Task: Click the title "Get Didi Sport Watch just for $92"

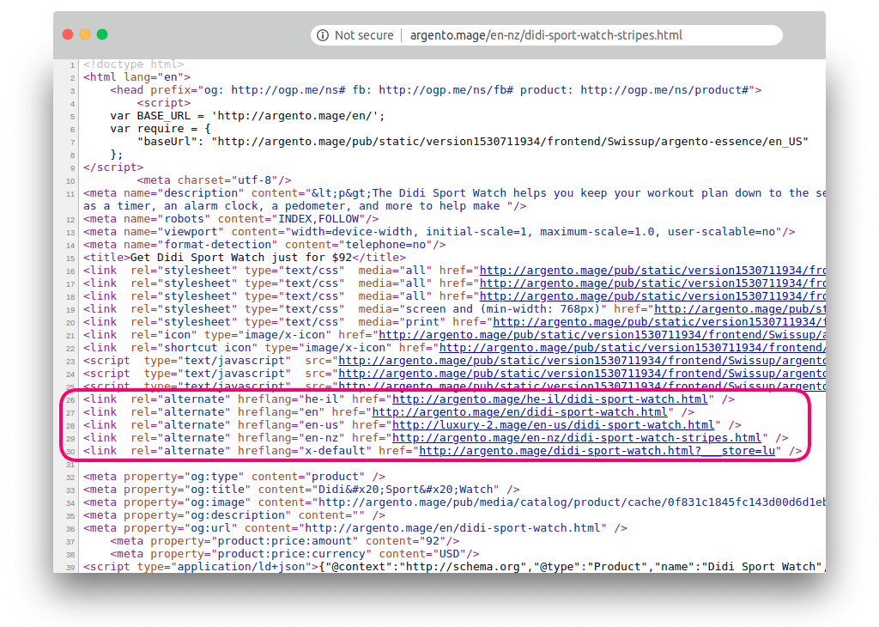Action: (241, 258)
